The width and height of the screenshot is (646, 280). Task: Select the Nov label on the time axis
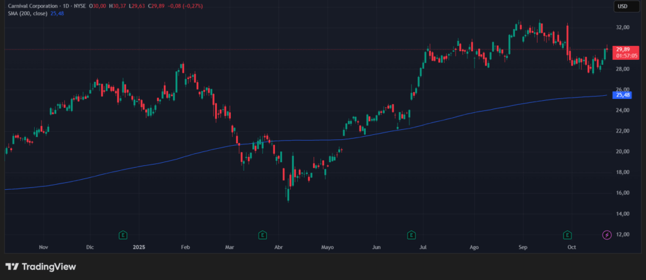(x=43, y=248)
